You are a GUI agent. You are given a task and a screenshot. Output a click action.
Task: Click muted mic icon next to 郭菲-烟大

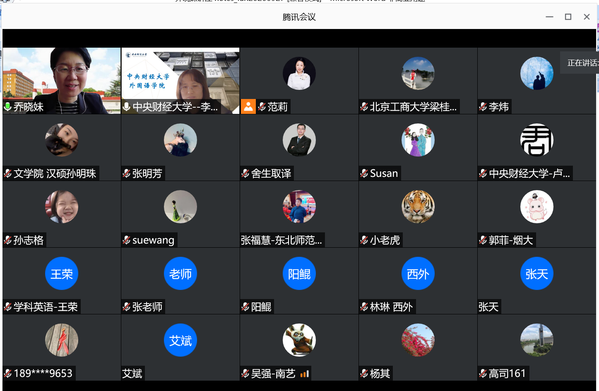coord(483,240)
